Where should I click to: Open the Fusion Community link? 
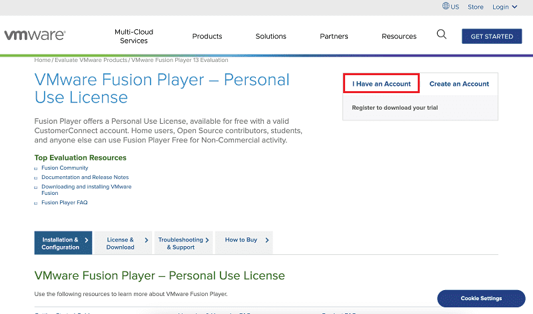click(x=65, y=168)
